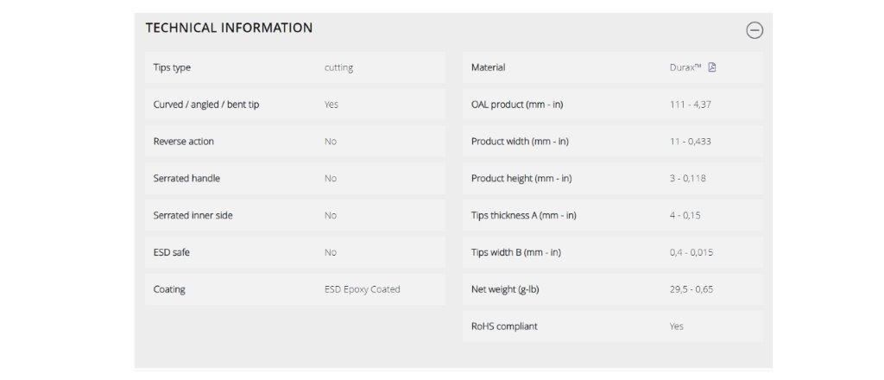Viewport: 884px width, 380px height.
Task: Click the cutting value text
Action: pyautogui.click(x=338, y=67)
